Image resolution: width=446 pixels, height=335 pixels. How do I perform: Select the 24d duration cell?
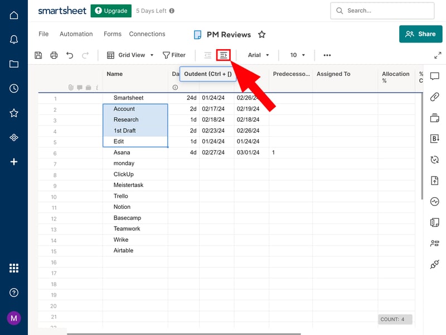(184, 98)
